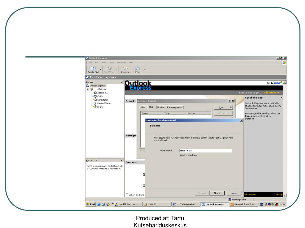The width and height of the screenshot is (305, 228).
Task: Show the Previous tip of the day
Action: pos(250,194)
